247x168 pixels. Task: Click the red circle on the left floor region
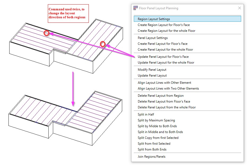tap(47, 33)
